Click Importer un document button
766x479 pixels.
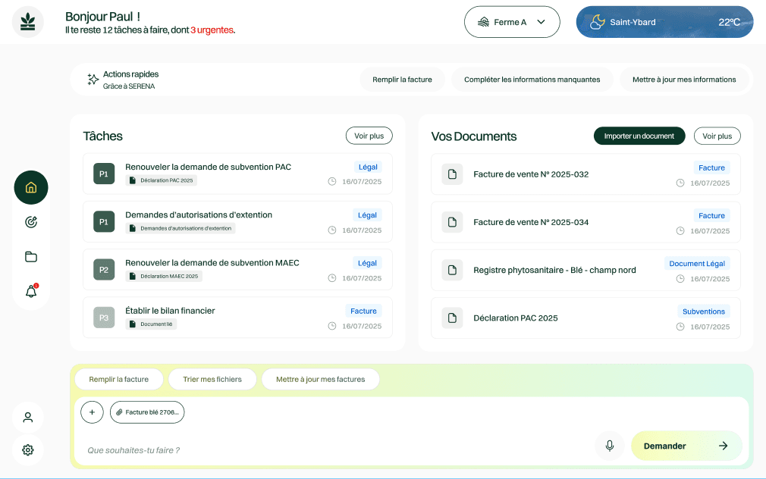[639, 136]
